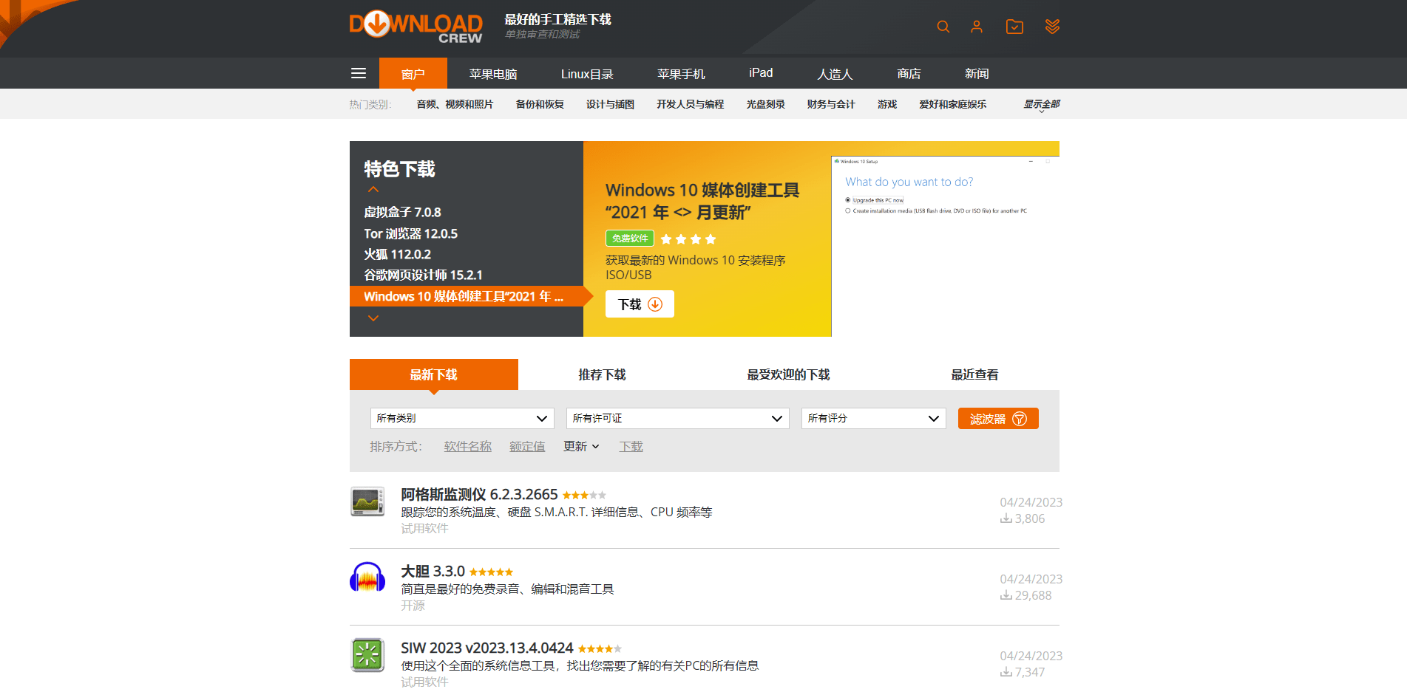This screenshot has height=692, width=1407.
Task: Select Windows 10 媒体创建工具 featured item
Action: (467, 296)
